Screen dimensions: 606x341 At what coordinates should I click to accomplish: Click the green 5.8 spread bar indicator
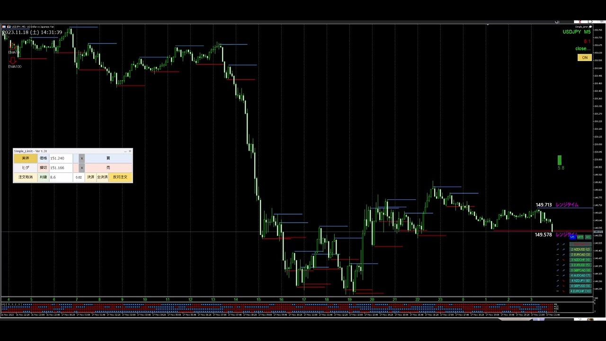click(560, 161)
